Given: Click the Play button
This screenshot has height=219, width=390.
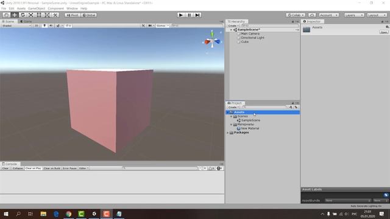Looking at the screenshot, I should click(181, 15).
